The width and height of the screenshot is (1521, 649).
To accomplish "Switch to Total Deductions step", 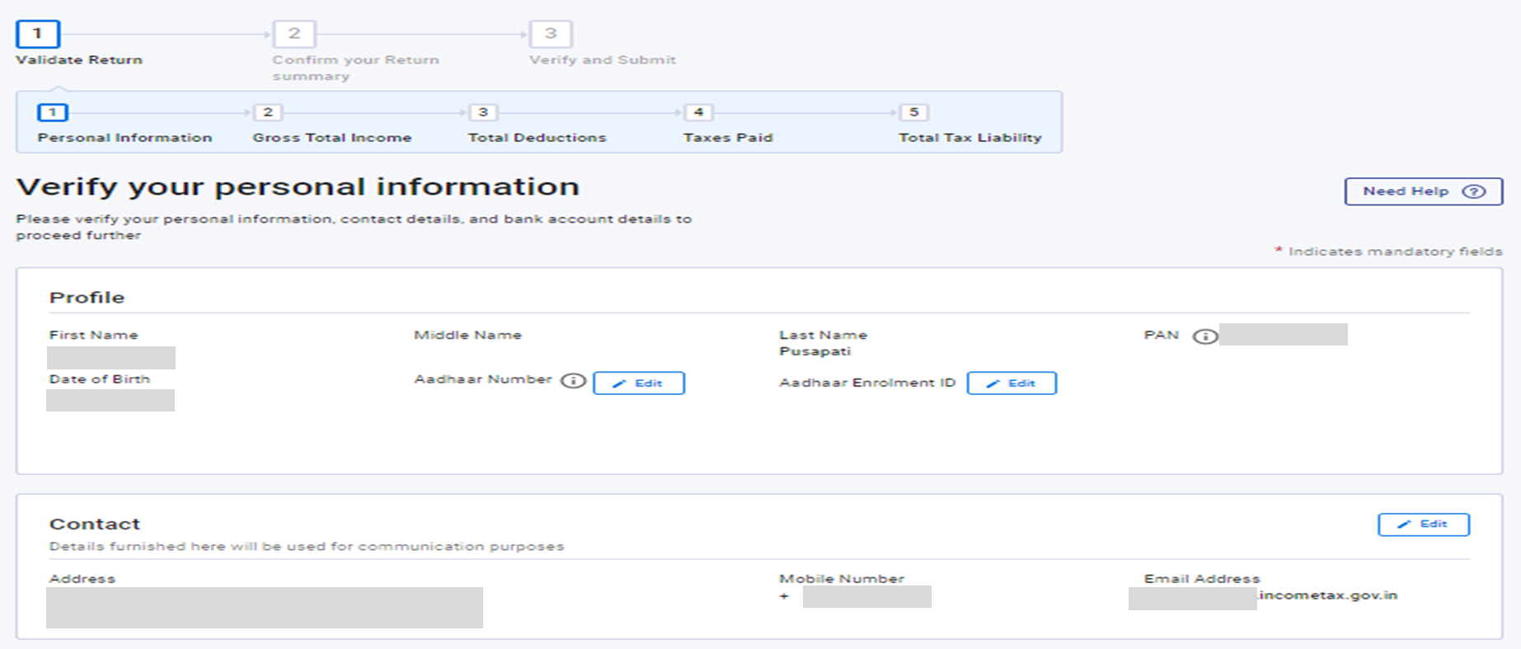I will click(483, 113).
